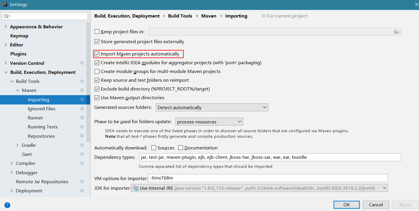Close the Settings dialog window

(416, 4)
